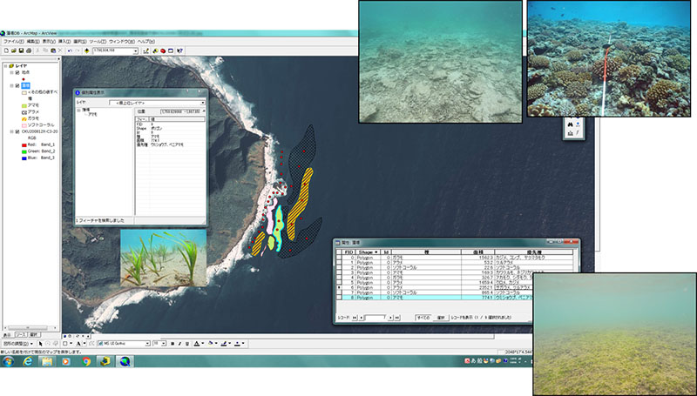Toggle visibility of the 藻場 layer
697x396 pixels.
[17, 85]
